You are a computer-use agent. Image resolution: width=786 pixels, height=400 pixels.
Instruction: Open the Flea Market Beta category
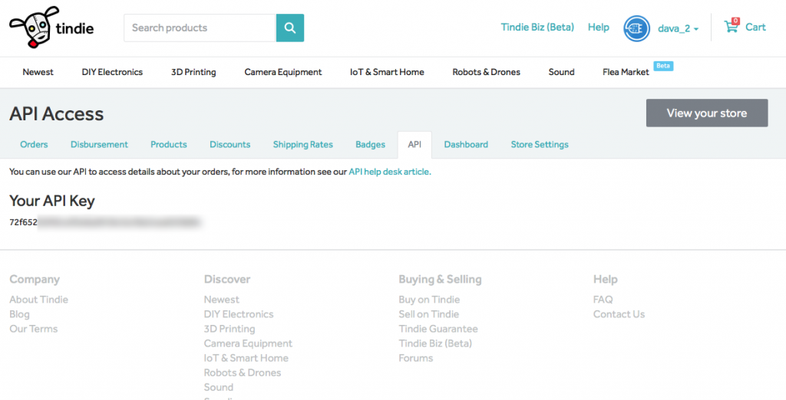click(626, 72)
